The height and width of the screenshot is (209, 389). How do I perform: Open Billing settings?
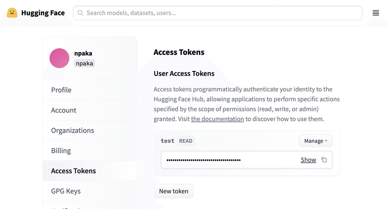point(90,151)
